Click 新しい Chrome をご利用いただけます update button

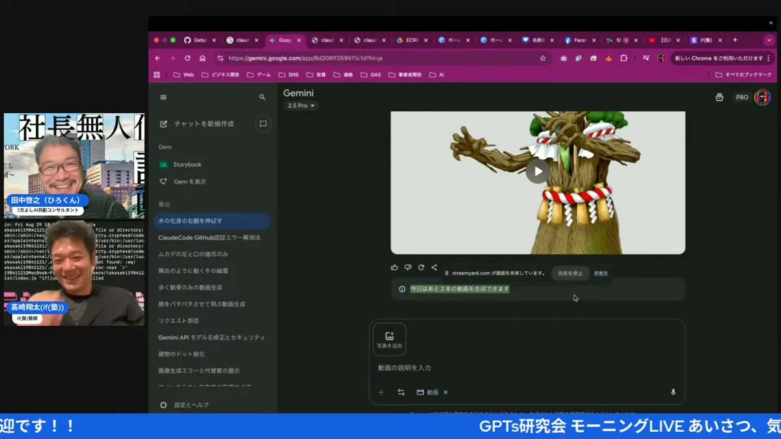[722, 58]
